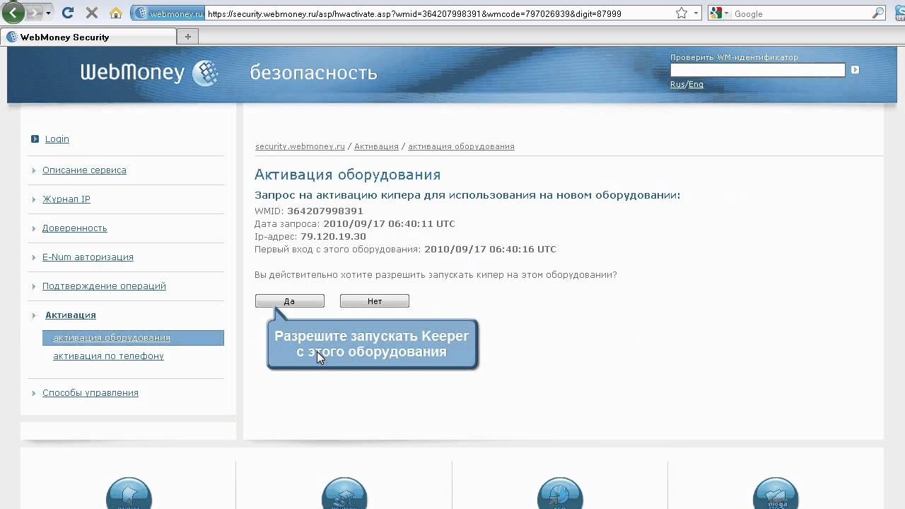Click the fourth round footer icon
The image size is (905, 509).
[x=776, y=493]
